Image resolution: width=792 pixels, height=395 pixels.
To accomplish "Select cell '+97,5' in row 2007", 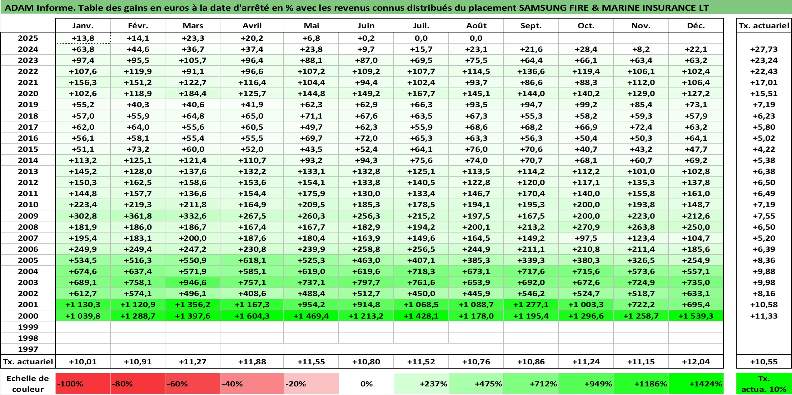I will (586, 238).
